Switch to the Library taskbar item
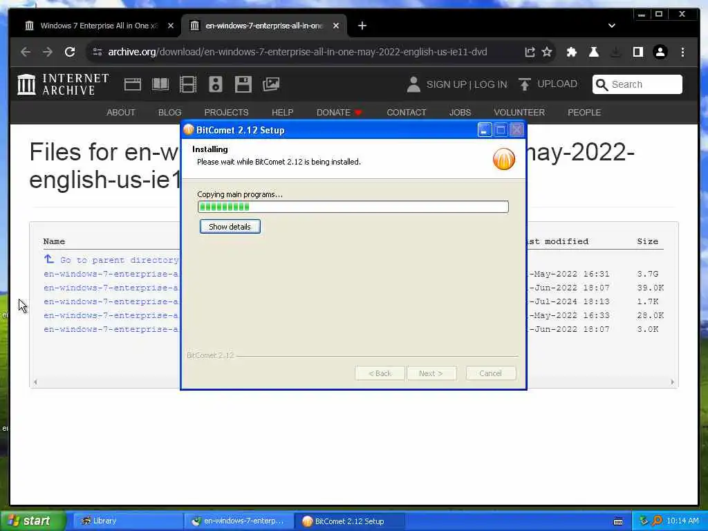This screenshot has width=708, height=531. click(128, 521)
